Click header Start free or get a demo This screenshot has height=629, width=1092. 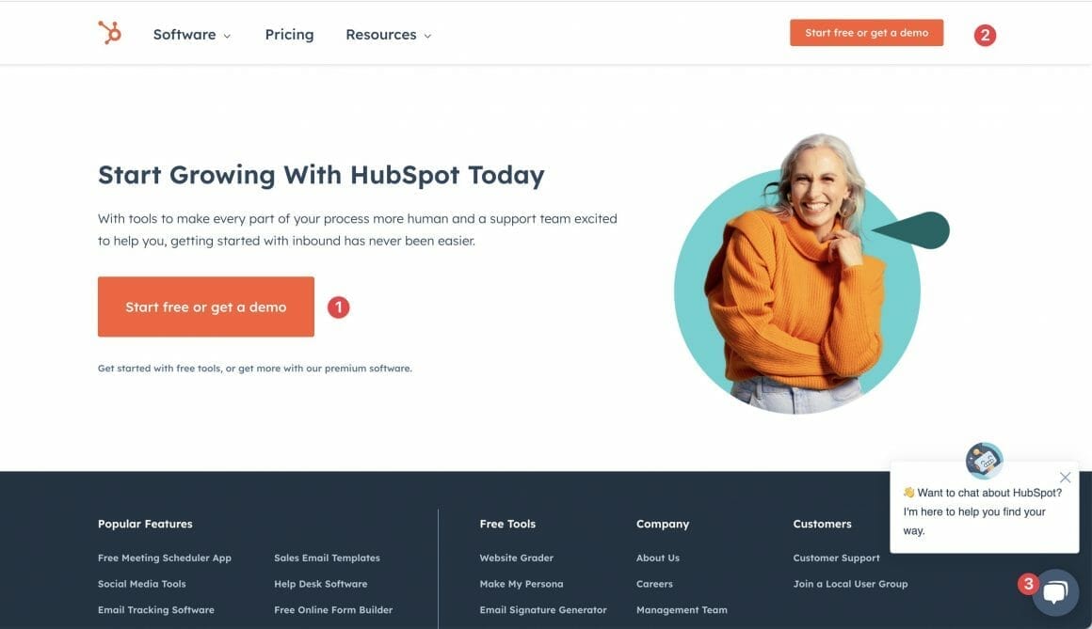click(x=866, y=33)
